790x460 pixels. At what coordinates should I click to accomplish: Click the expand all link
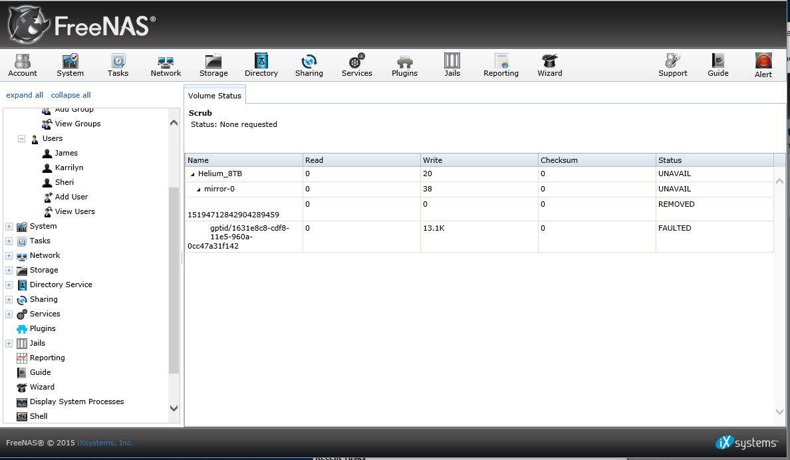coord(25,94)
